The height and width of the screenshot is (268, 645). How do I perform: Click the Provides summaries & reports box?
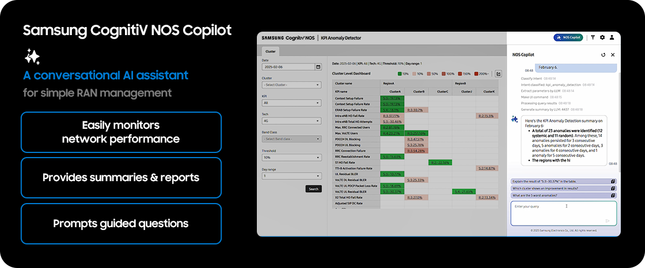click(121, 178)
